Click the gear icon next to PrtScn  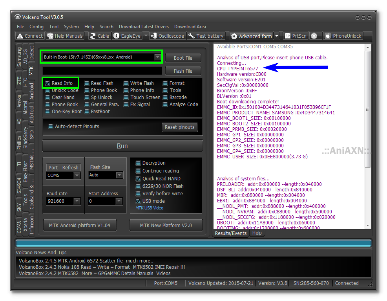(x=314, y=36)
